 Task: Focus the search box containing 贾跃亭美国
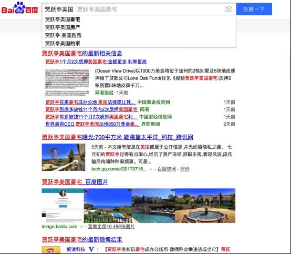point(139,9)
